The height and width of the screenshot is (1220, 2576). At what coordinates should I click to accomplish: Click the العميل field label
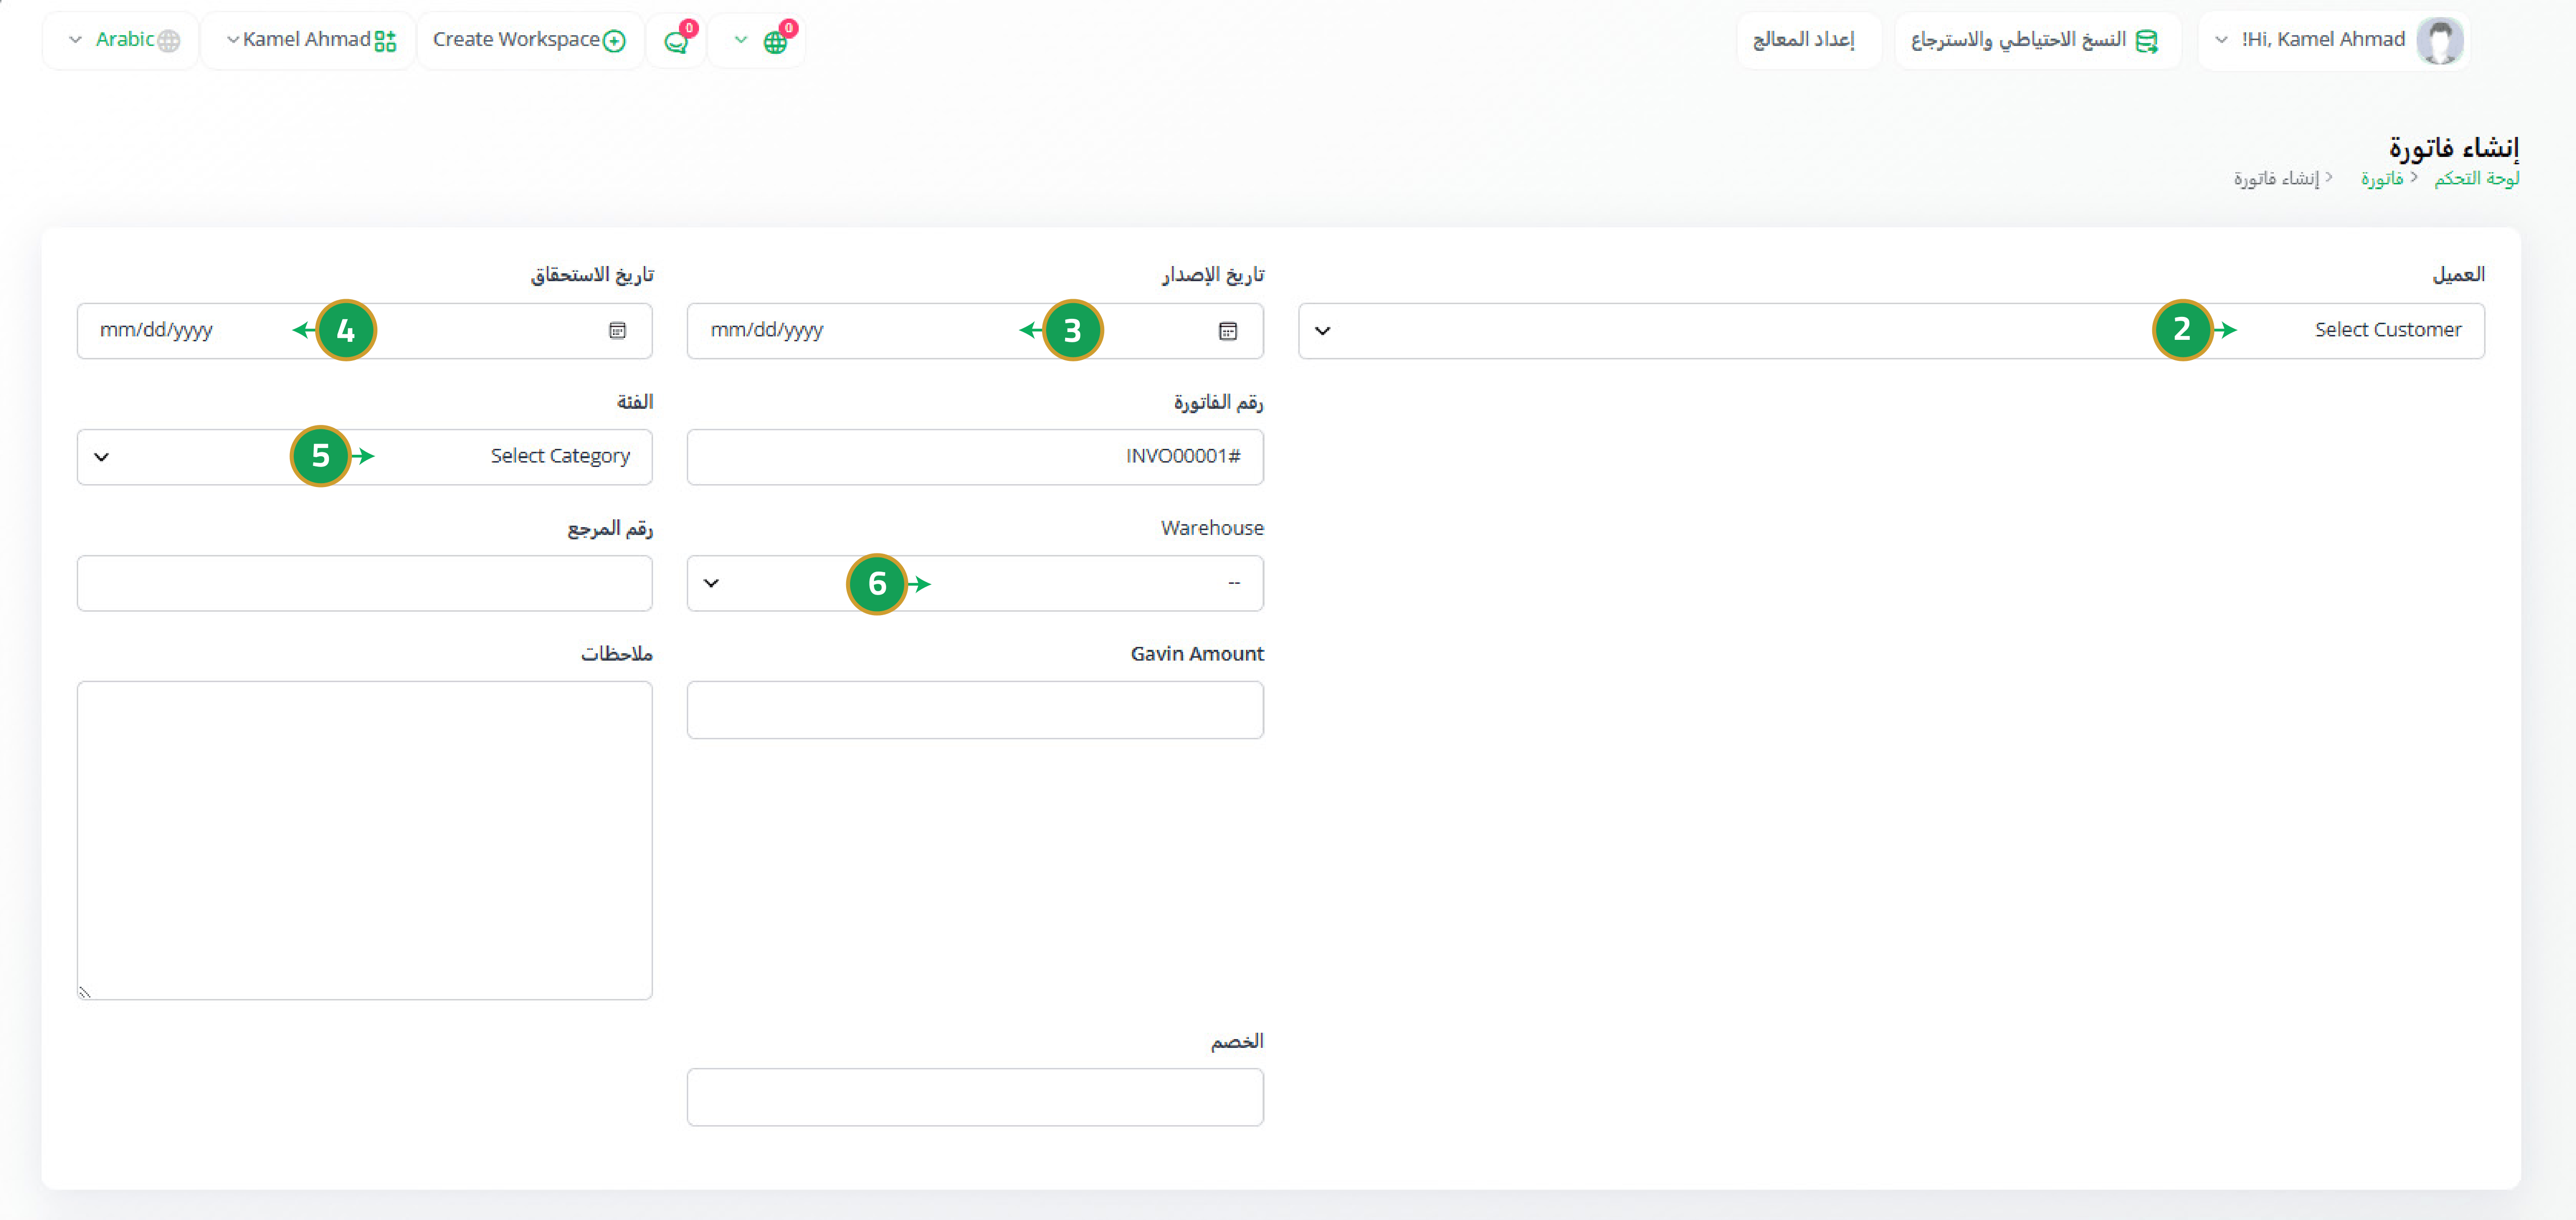(2458, 274)
